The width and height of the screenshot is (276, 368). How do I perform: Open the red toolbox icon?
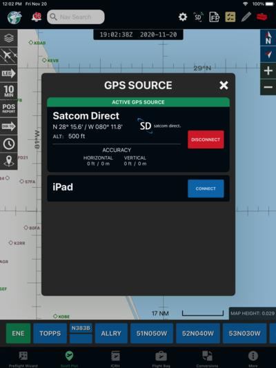[262, 17]
